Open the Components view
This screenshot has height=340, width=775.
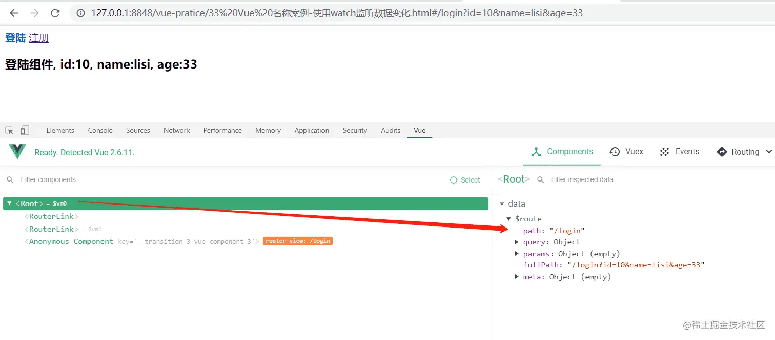pos(562,152)
